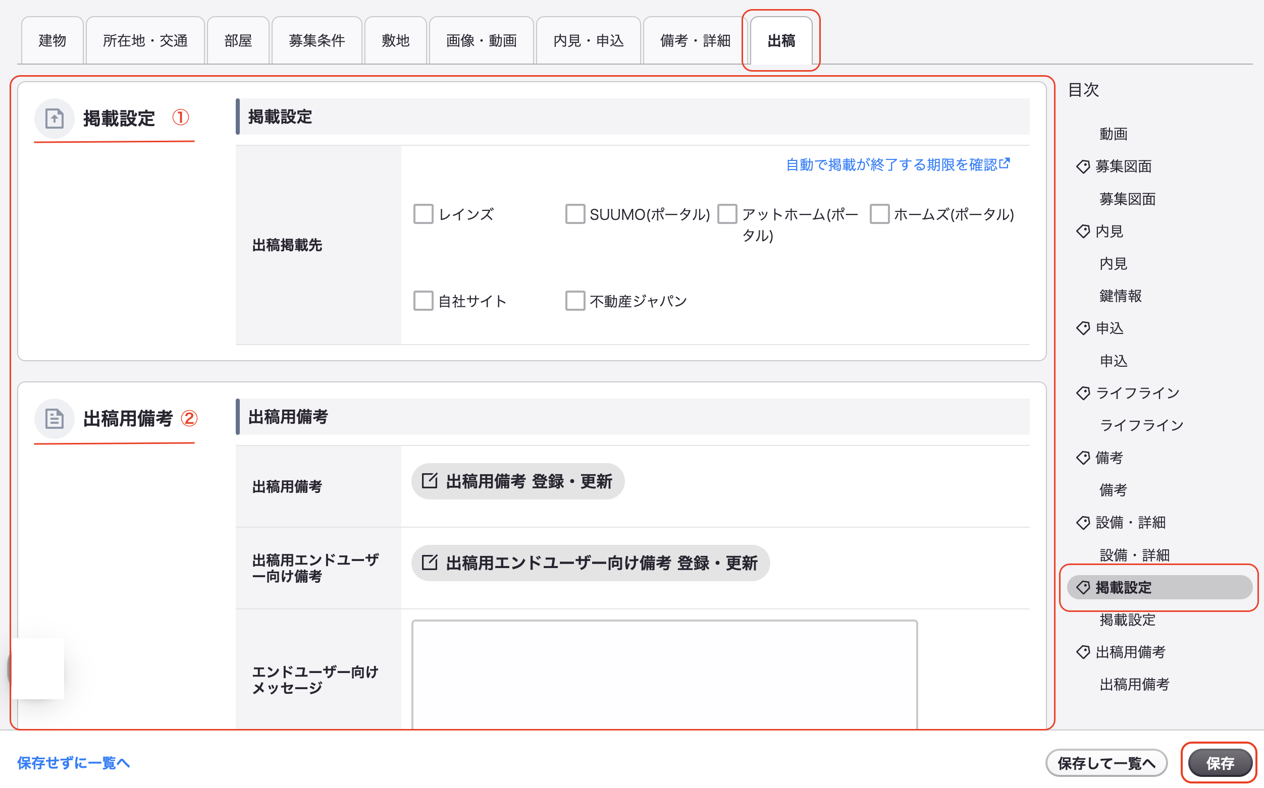Viewport: 1264px width, 788px height.
Task: Select ライフライン sub-item in 目次
Action: click(x=1141, y=425)
